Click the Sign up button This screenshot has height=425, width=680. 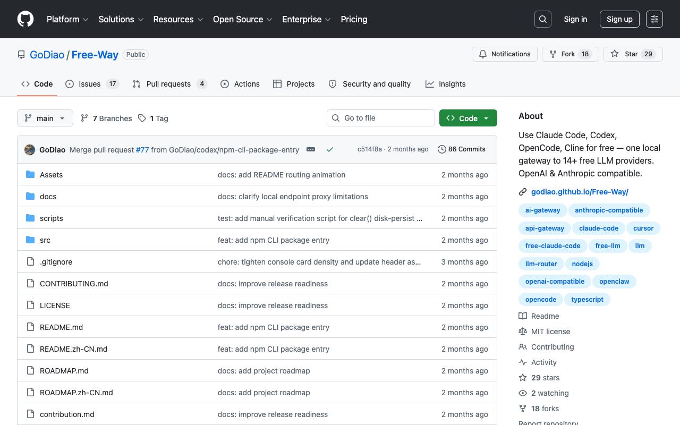(x=619, y=19)
